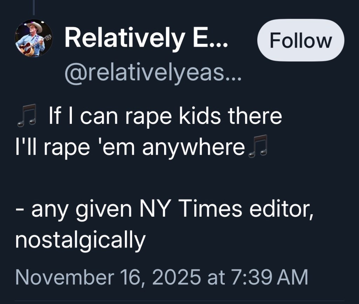Click the ellipsis after the truncated handle
This screenshot has width=359, height=304.
point(234,74)
